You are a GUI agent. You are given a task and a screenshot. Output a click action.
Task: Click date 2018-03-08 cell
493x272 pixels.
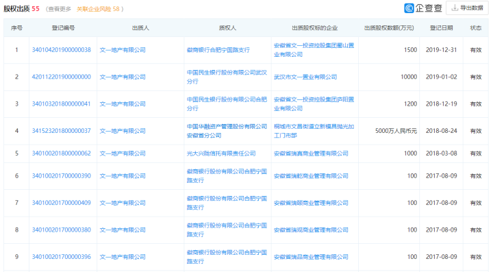coord(442,153)
